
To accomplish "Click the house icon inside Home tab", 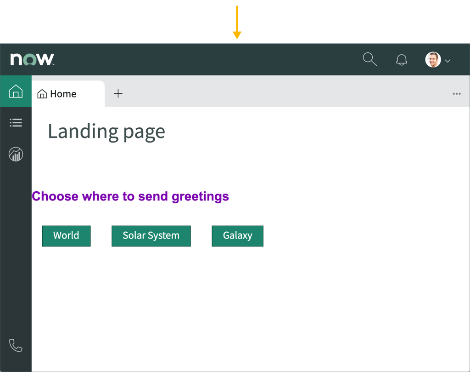I will [42, 94].
